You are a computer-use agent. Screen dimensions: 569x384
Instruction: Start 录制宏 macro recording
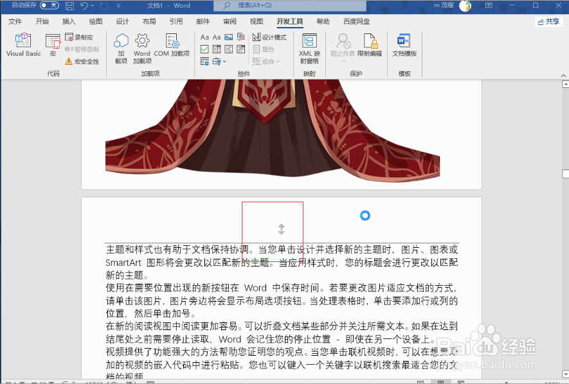79,37
